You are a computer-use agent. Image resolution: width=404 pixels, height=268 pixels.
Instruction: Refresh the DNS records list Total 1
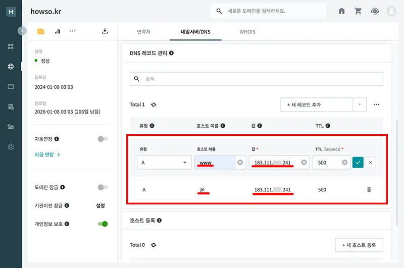click(154, 104)
